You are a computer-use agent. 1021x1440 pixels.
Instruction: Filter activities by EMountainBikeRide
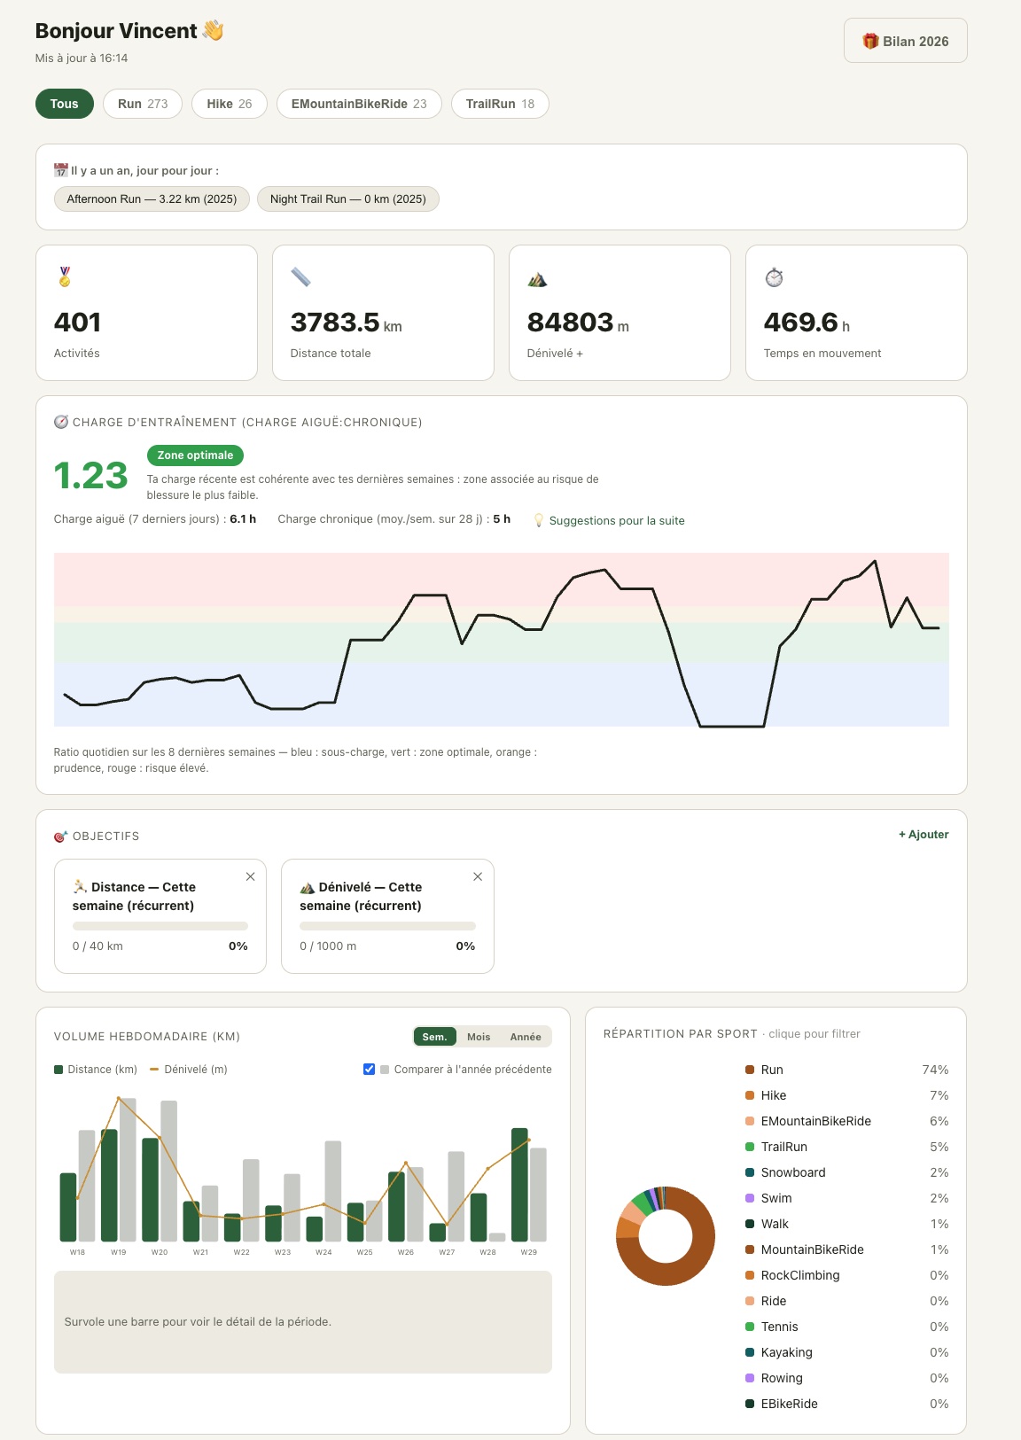pyautogui.click(x=359, y=104)
